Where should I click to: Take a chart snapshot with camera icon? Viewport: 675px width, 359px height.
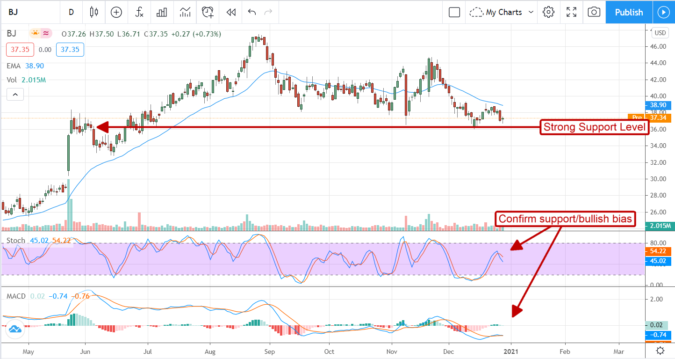click(594, 12)
